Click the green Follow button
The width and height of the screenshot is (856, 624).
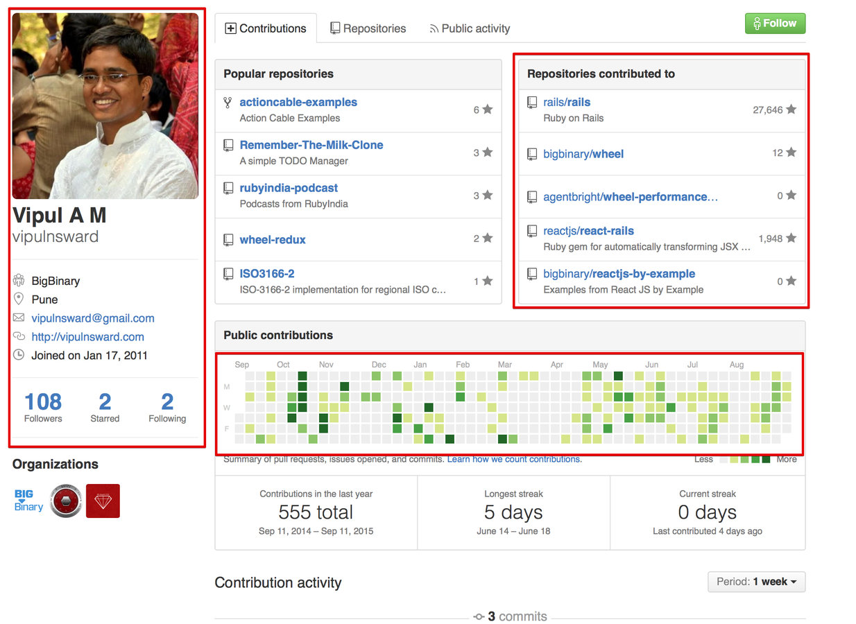pos(775,24)
